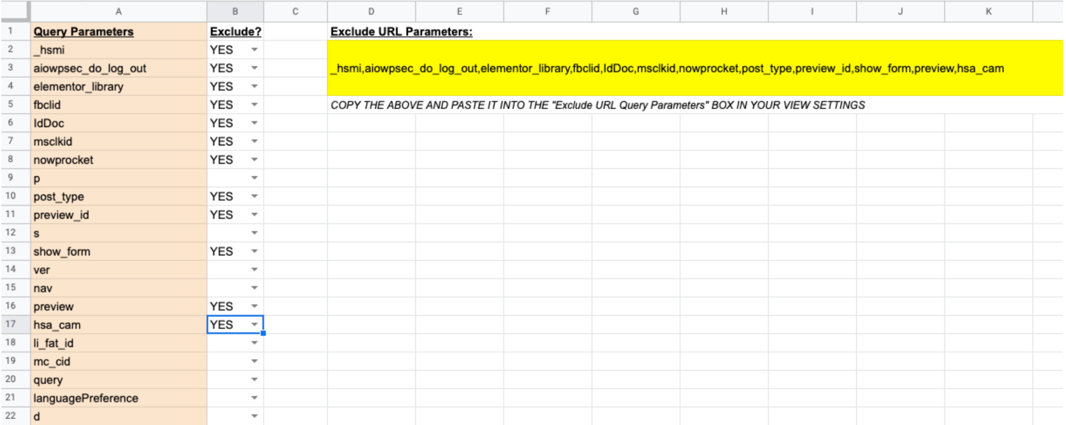Select the show_form cell

119,252
